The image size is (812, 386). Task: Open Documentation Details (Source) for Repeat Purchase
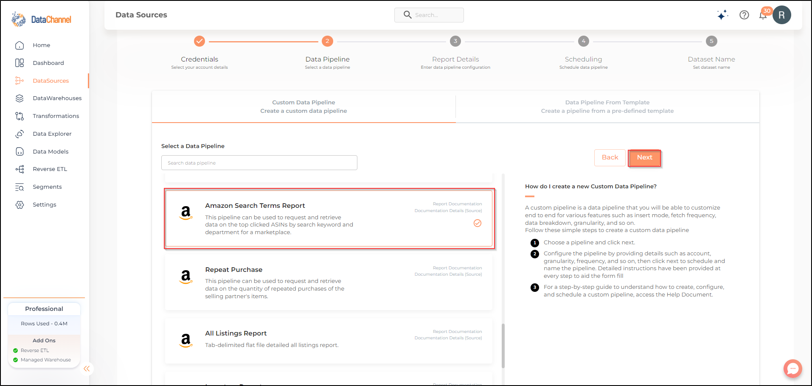(448, 274)
